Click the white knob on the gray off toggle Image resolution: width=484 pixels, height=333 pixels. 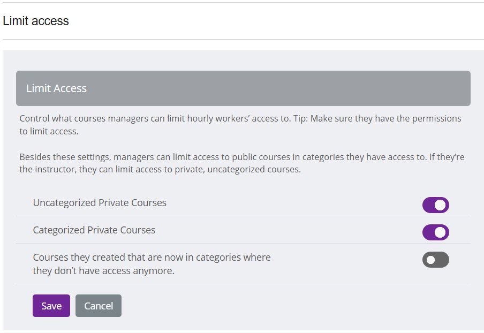pyautogui.click(x=430, y=260)
